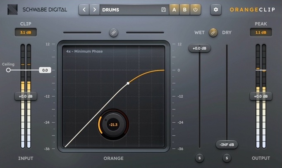
Task: Click the ORANGE label below the graph
Action: click(x=113, y=159)
